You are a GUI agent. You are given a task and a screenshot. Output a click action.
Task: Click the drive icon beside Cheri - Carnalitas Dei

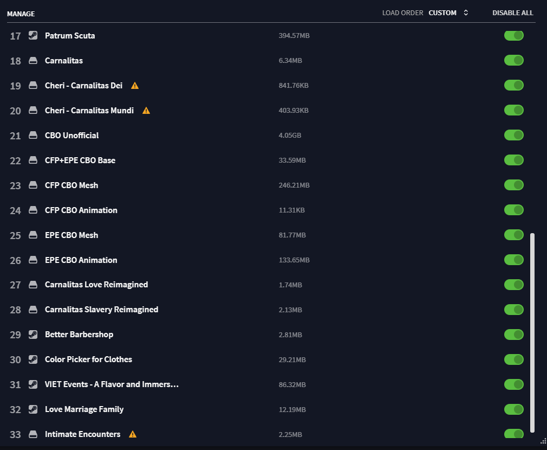33,86
